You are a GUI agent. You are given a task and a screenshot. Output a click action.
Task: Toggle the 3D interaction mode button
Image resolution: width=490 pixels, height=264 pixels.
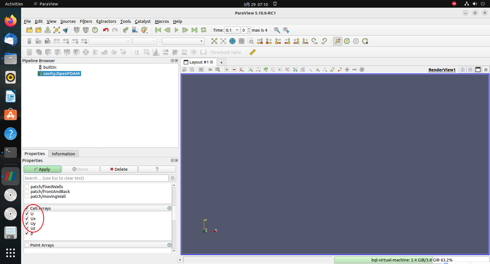(210, 70)
